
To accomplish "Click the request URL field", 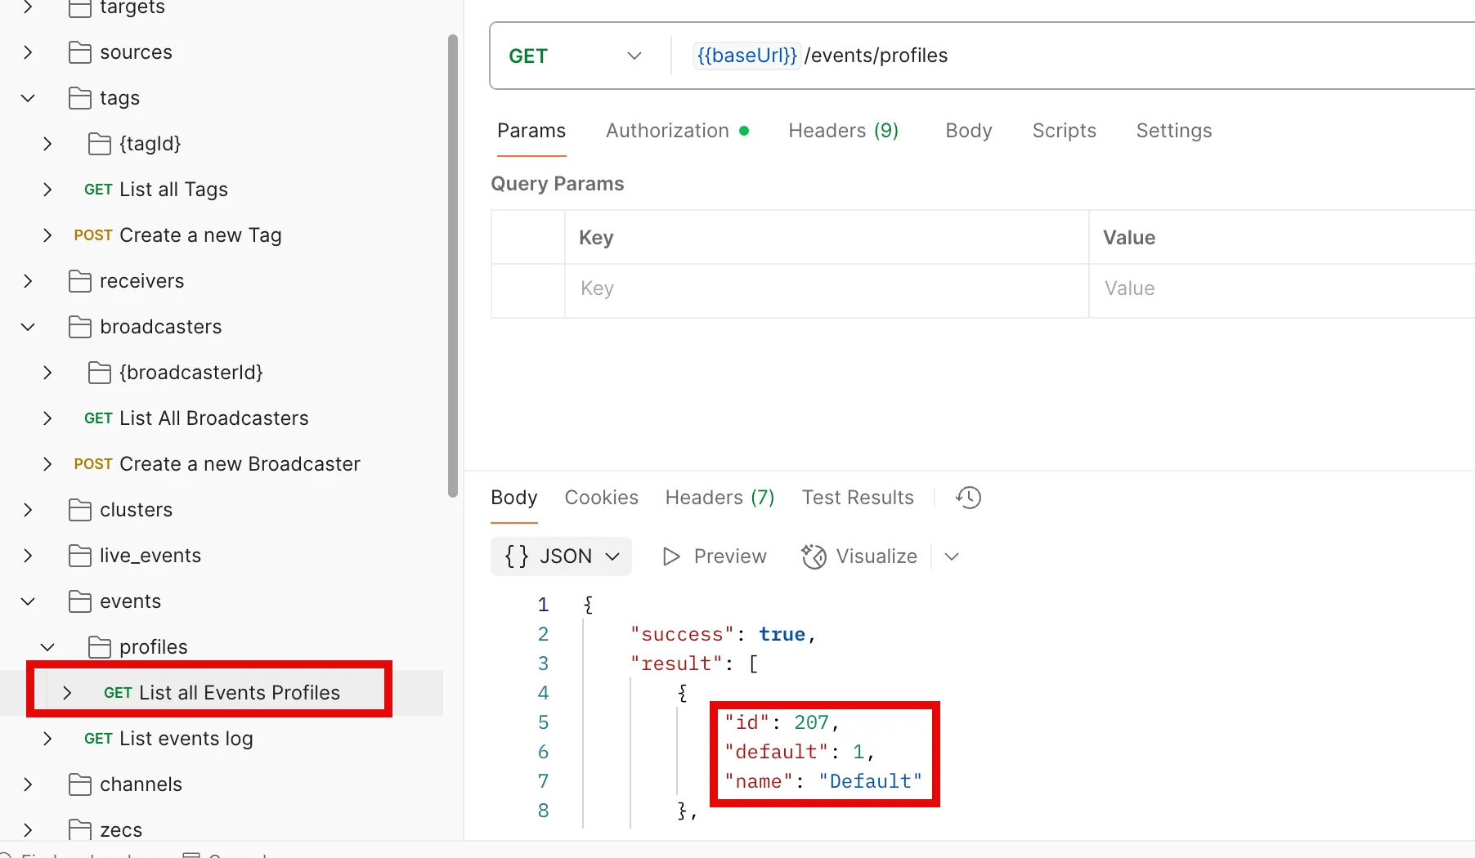I will (1073, 56).
